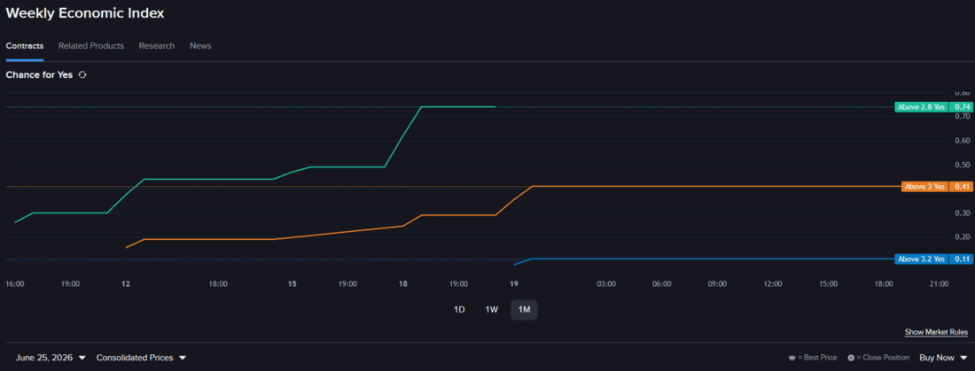Image resolution: width=975 pixels, height=371 pixels.
Task: Click the 0.41 price tag
Action: click(x=962, y=187)
